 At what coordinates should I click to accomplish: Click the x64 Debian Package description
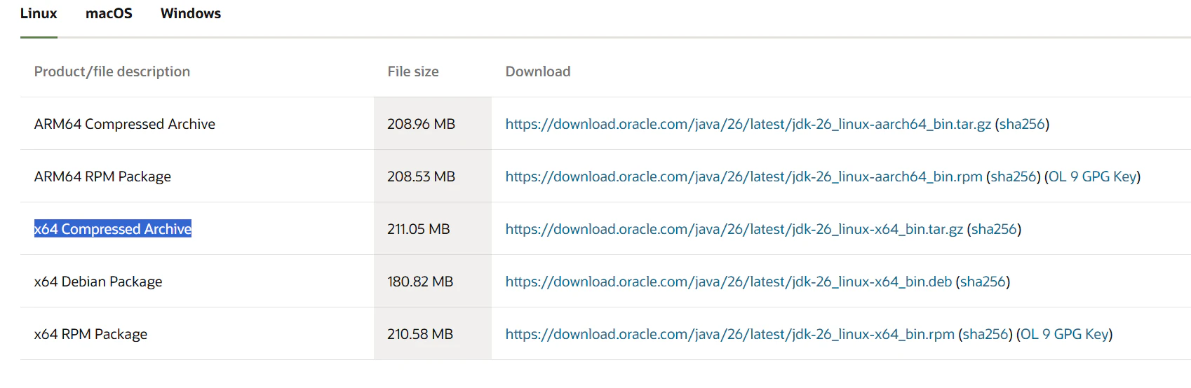tap(98, 282)
